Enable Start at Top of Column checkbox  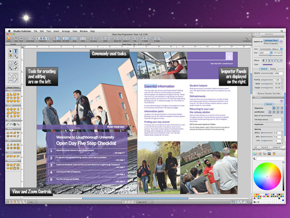[282, 116]
